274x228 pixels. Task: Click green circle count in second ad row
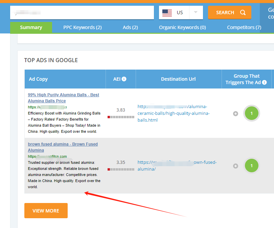[251, 166]
